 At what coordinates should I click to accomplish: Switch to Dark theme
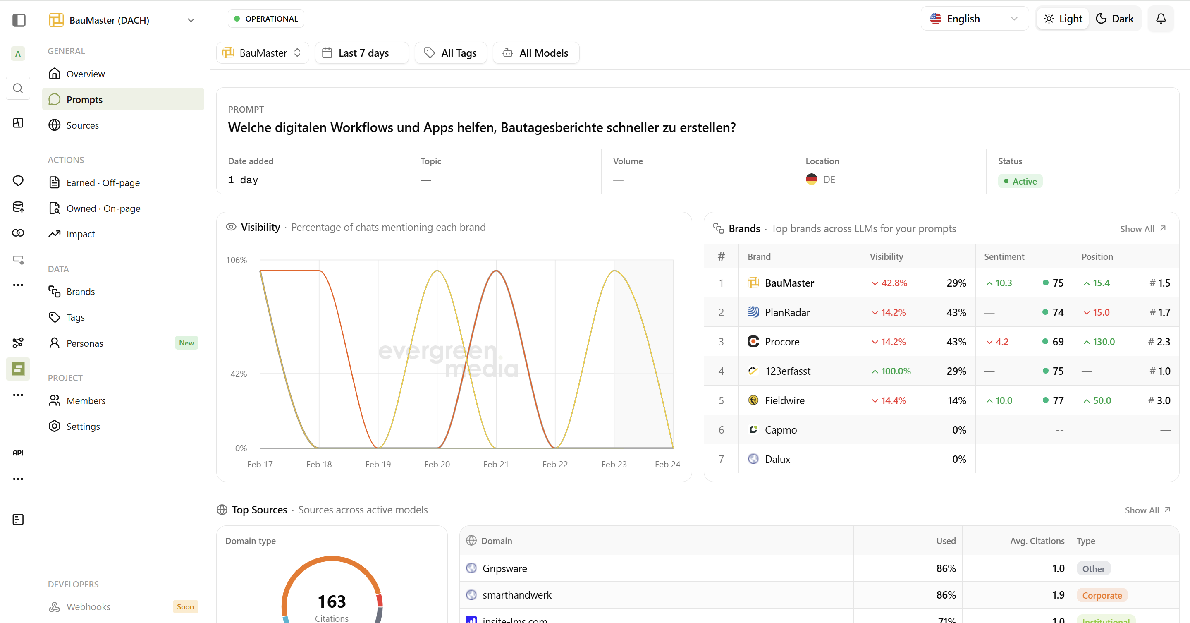point(1115,19)
